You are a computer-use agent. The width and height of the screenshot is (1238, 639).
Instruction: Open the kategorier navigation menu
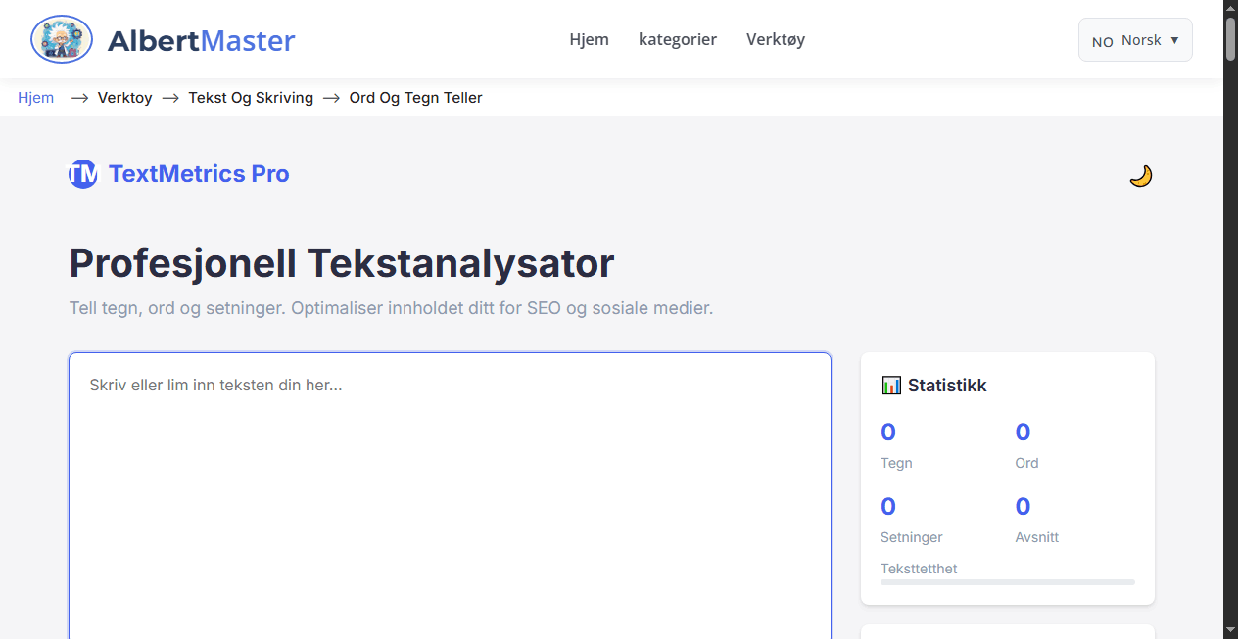point(678,39)
